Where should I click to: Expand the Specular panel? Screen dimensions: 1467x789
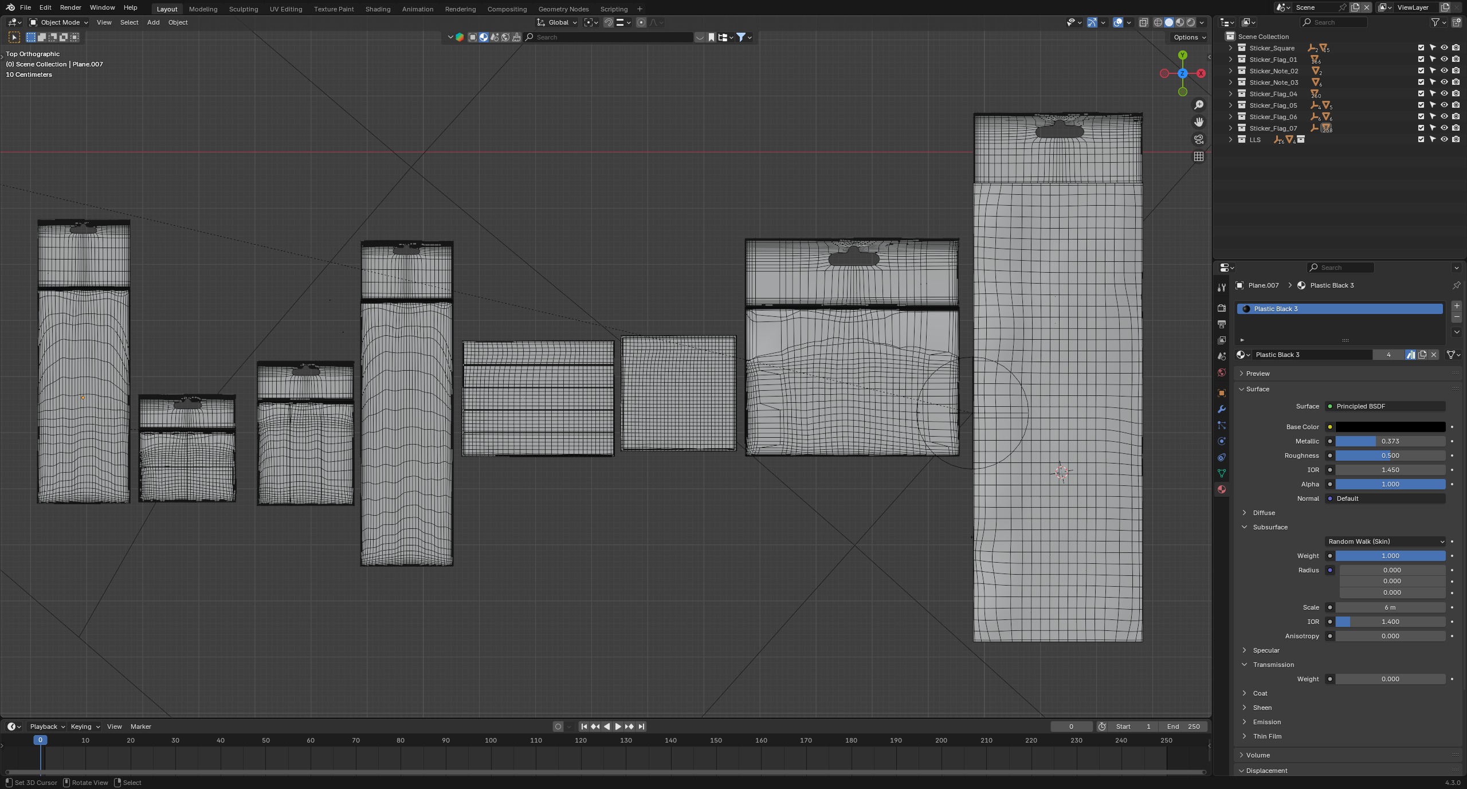pos(1266,650)
